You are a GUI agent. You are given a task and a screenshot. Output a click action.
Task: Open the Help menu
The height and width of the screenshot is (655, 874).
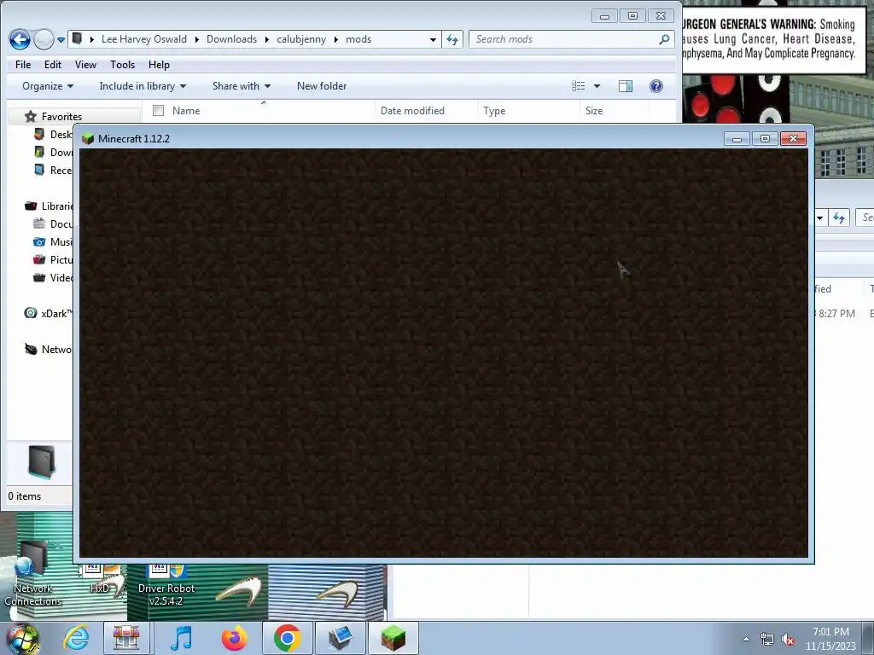159,65
